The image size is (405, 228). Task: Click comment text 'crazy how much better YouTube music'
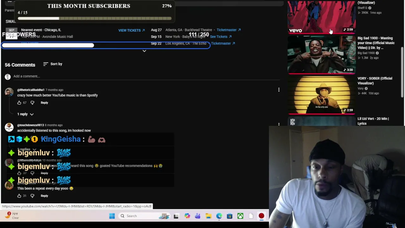click(x=57, y=95)
